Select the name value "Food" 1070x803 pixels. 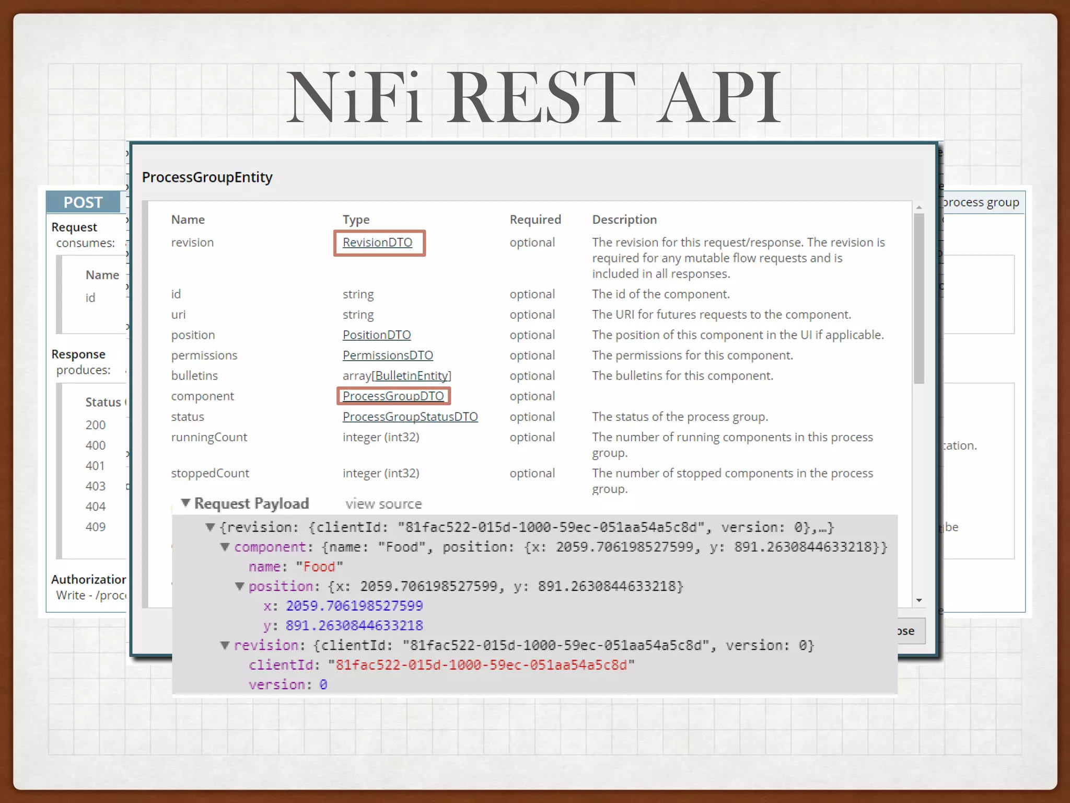point(319,567)
